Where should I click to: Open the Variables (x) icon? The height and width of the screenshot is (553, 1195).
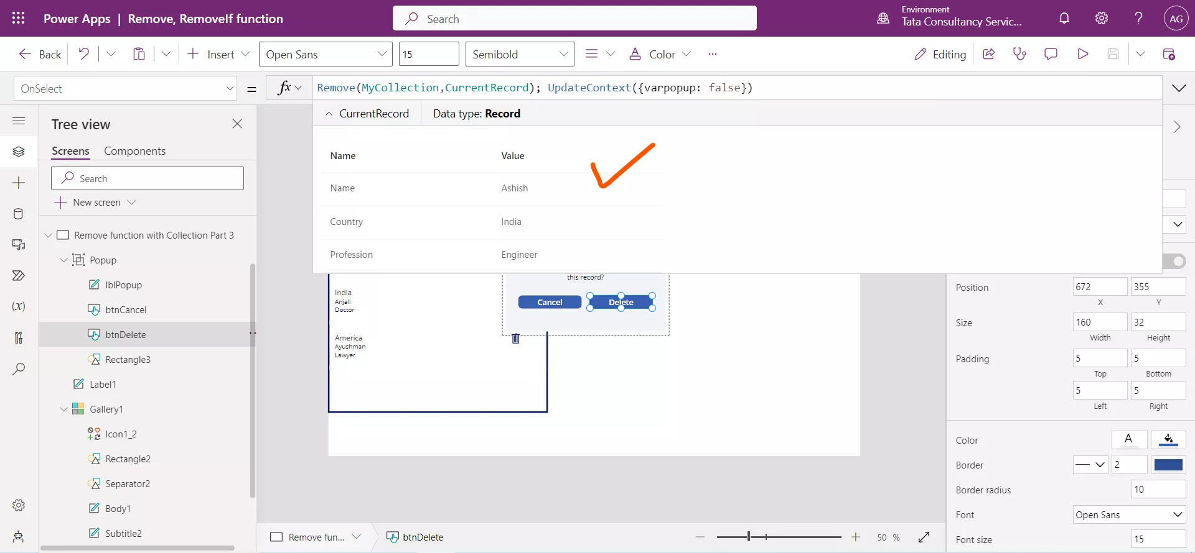tap(19, 306)
